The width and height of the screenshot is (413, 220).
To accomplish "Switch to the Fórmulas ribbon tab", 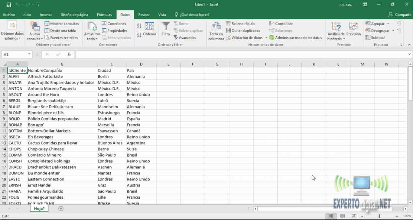I will [104, 14].
